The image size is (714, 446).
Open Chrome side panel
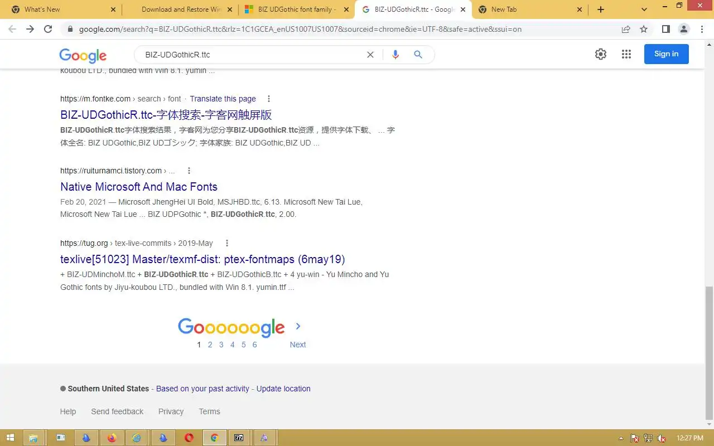pyautogui.click(x=665, y=29)
